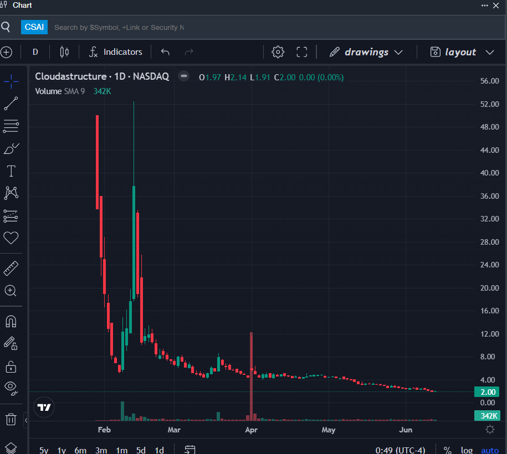Toggle auto scale mode

pyautogui.click(x=489, y=450)
